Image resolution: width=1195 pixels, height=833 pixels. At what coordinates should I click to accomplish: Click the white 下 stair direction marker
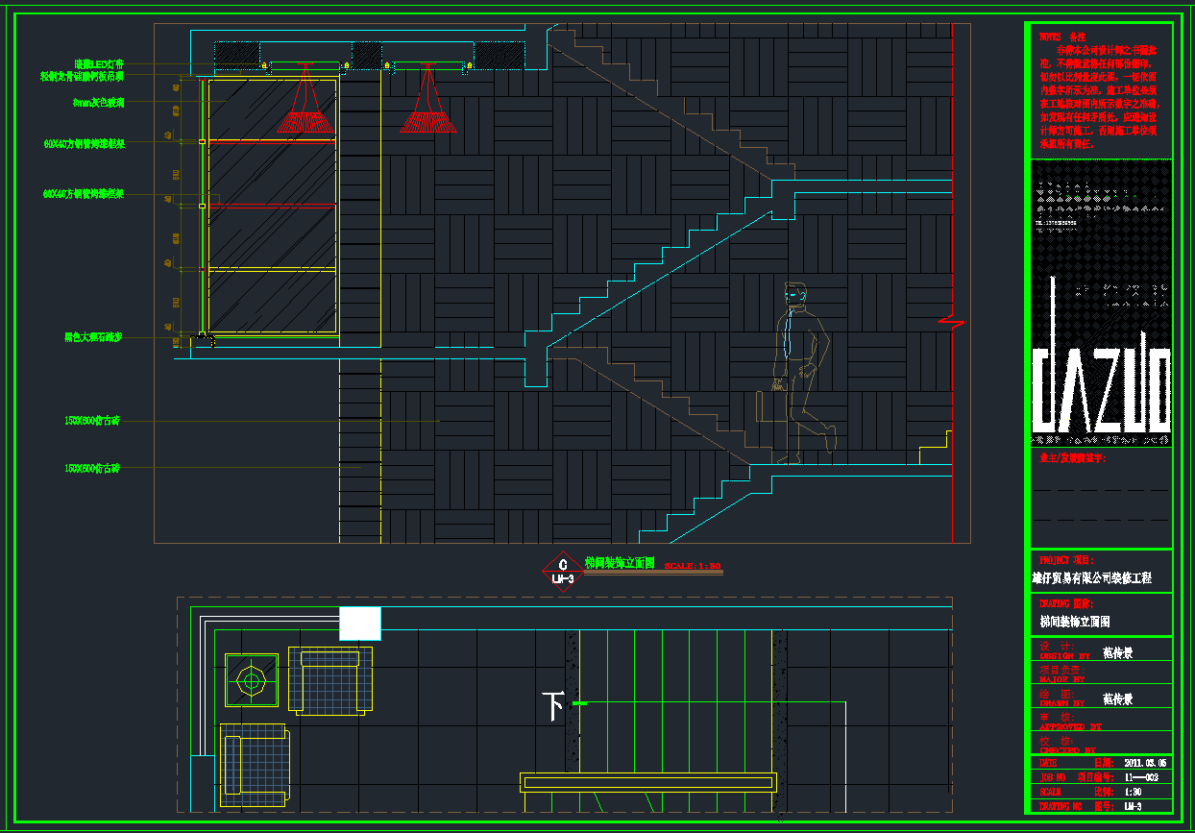click(x=552, y=706)
